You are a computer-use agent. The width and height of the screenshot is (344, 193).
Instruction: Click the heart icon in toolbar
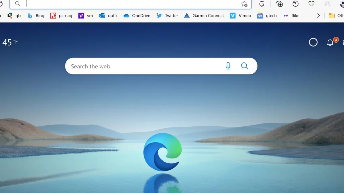pyautogui.click(x=311, y=4)
